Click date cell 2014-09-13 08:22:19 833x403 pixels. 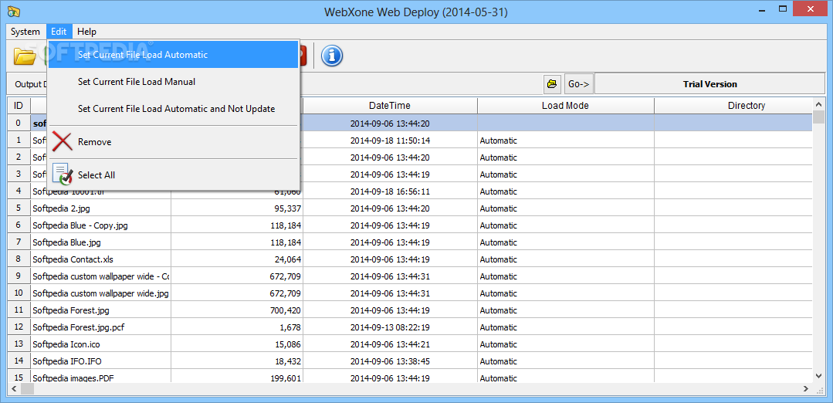(x=390, y=327)
